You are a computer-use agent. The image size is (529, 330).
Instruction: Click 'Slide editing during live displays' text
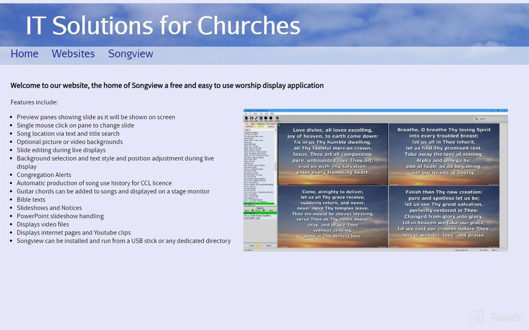click(x=61, y=150)
